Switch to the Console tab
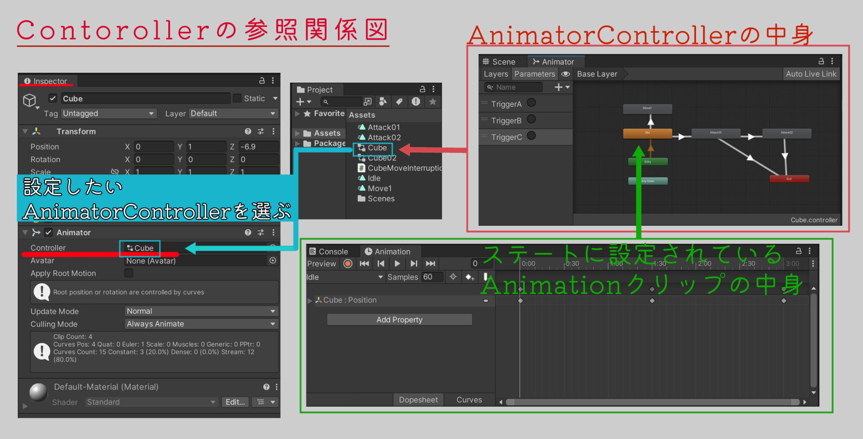The height and width of the screenshot is (439, 863). click(332, 251)
